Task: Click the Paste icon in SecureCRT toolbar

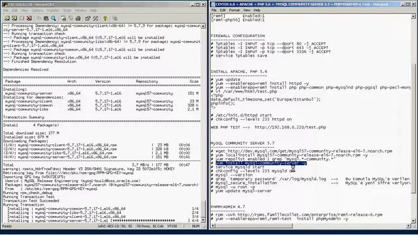Action: (x=46, y=18)
